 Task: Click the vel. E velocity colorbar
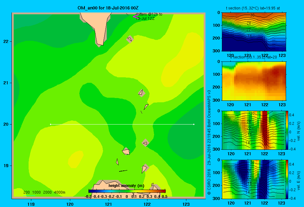pyautogui.click(x=287, y=179)
